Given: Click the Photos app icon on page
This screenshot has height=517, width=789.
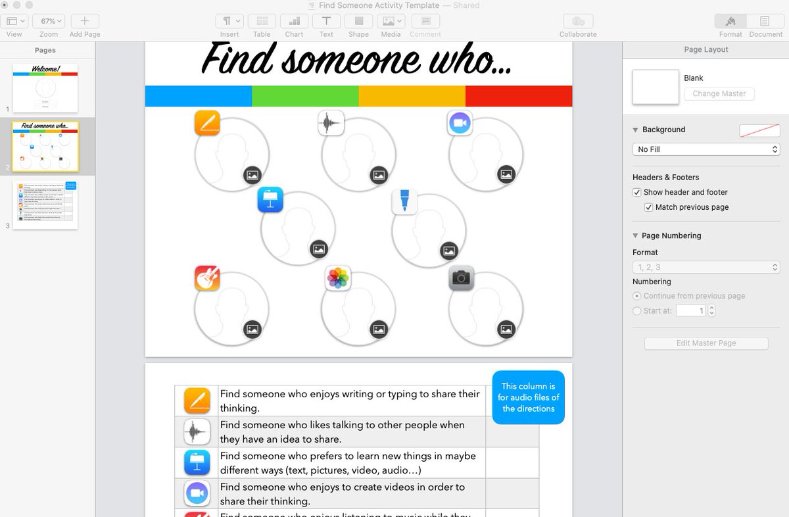Looking at the screenshot, I should click(338, 278).
